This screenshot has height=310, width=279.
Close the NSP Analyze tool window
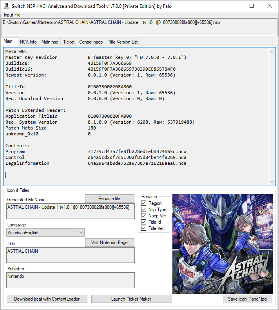tap(270, 6)
